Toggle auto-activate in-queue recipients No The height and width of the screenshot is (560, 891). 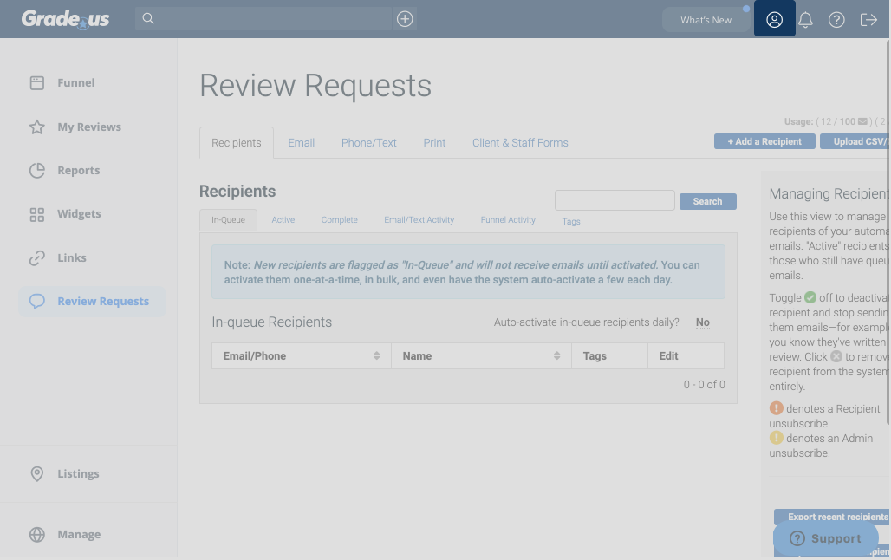(x=702, y=322)
